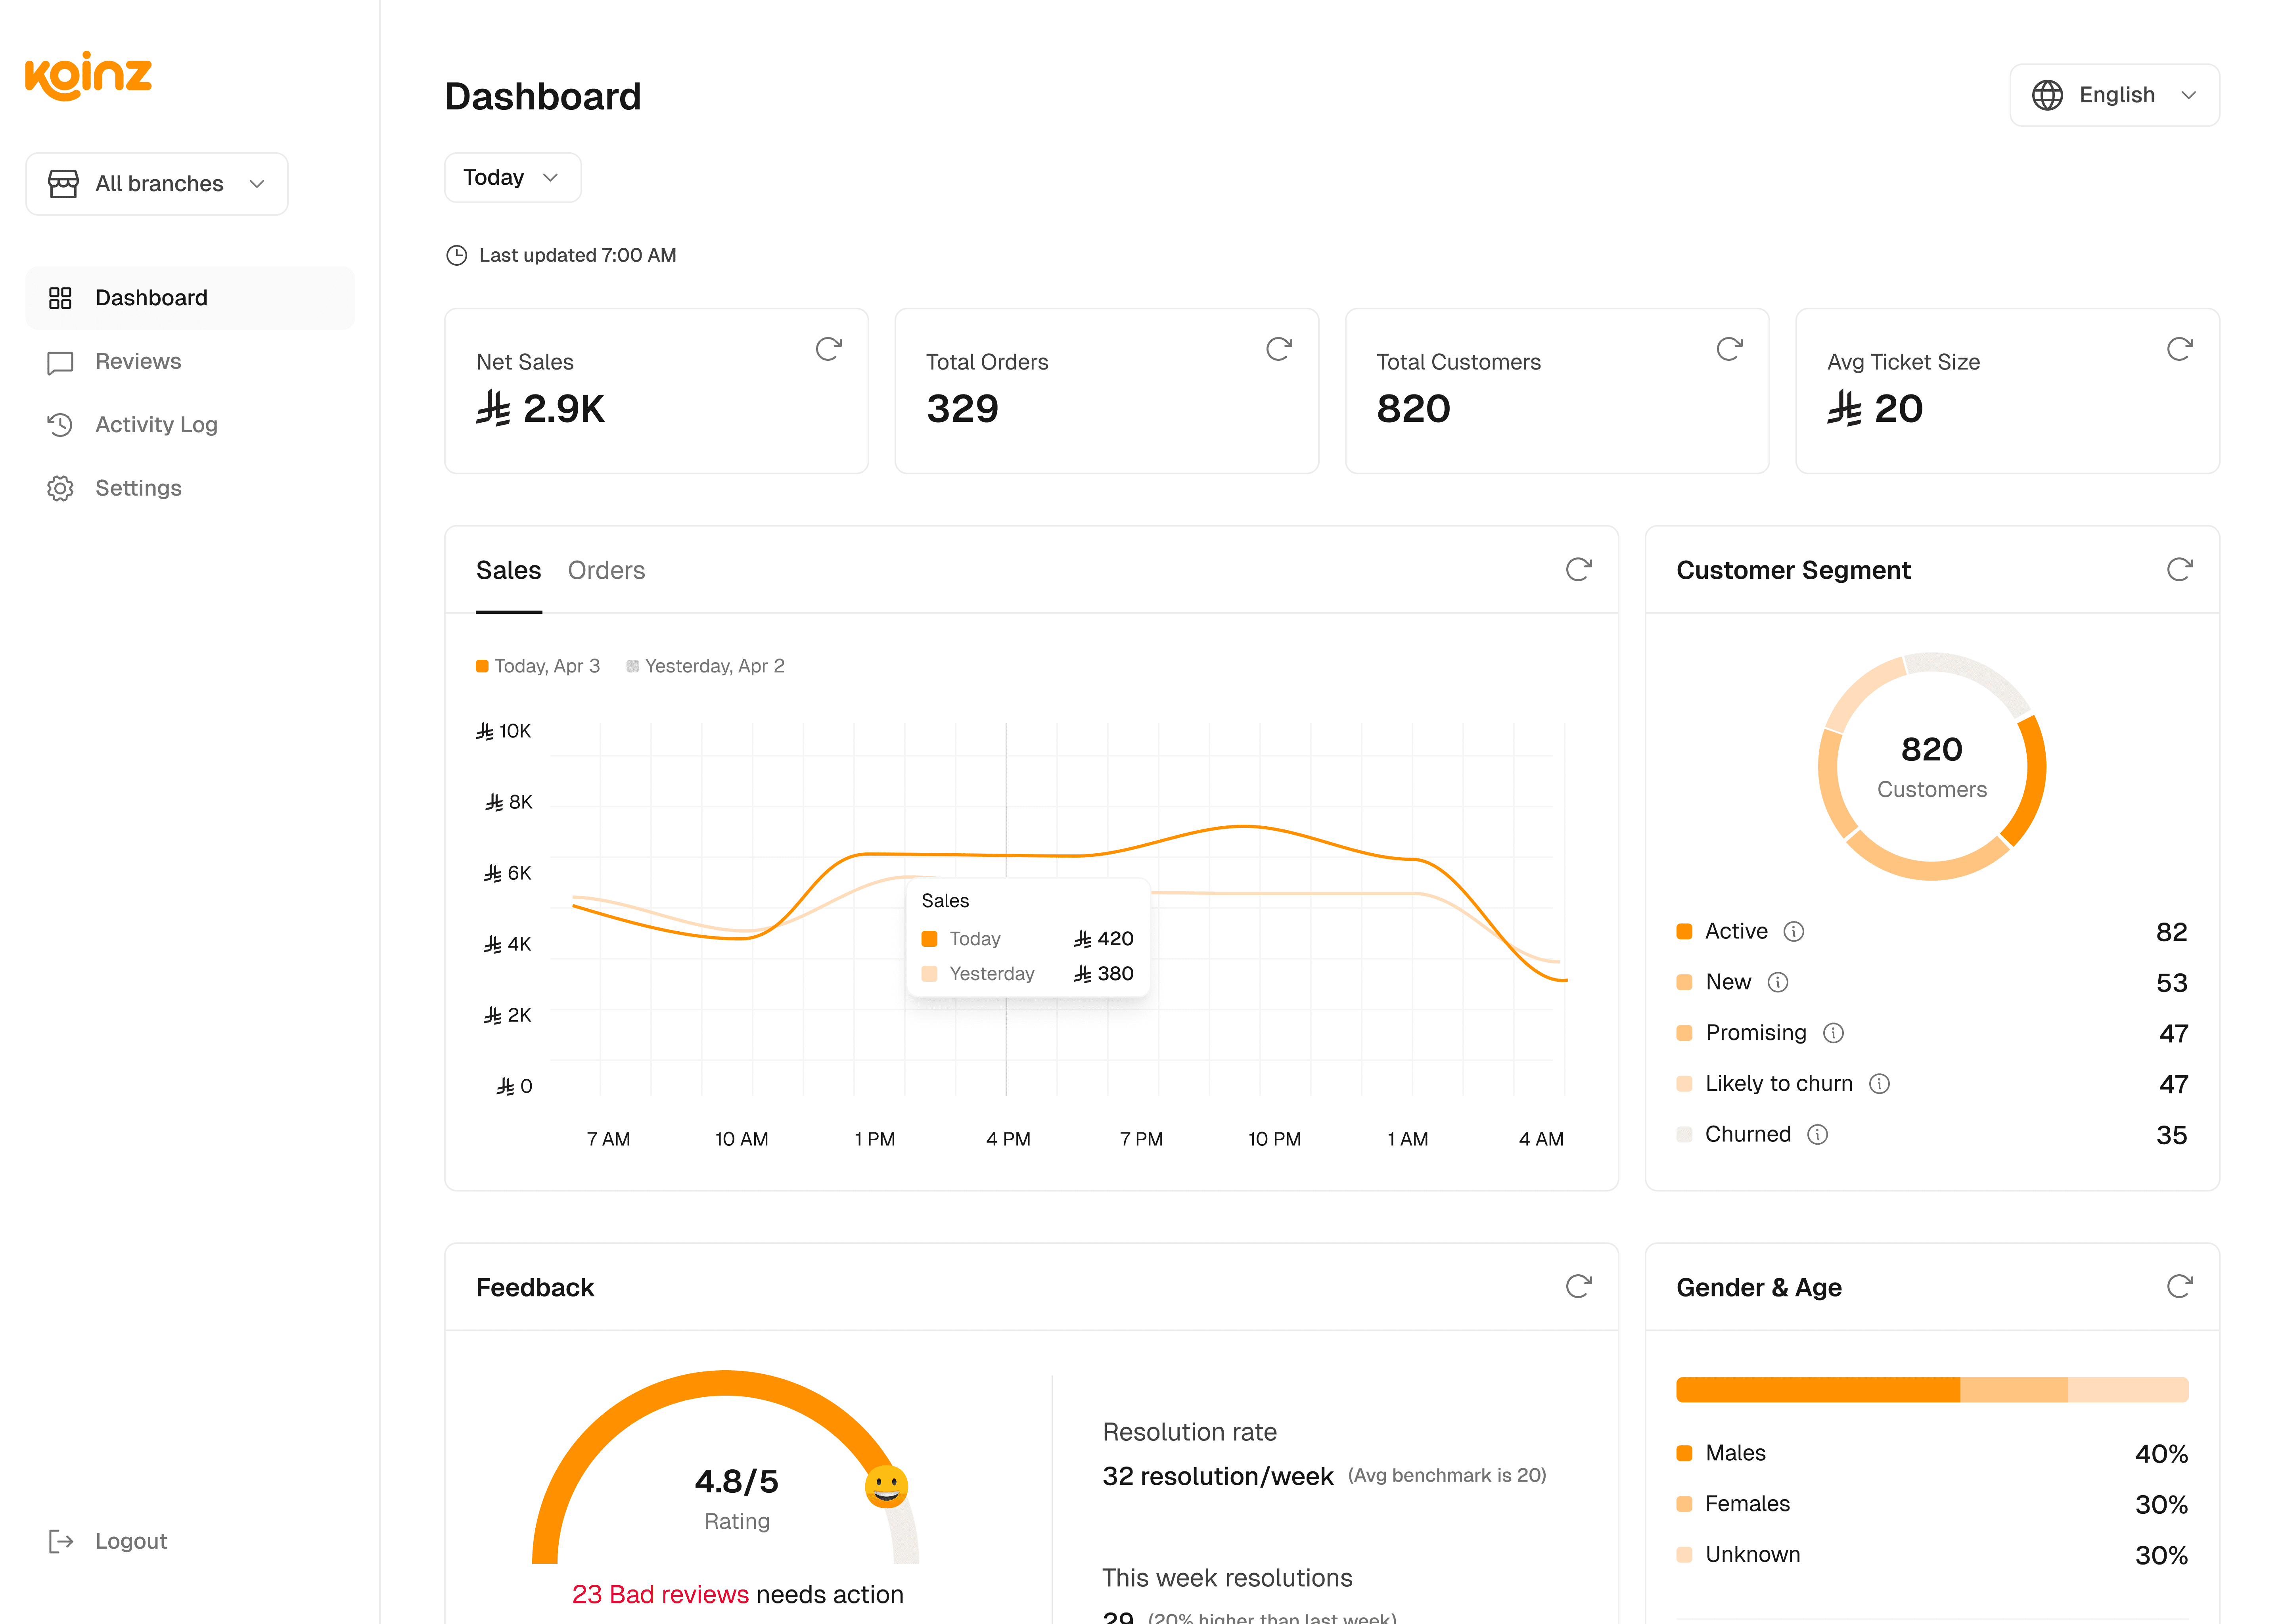
Task: Refresh the Total Orders card
Action: point(1278,349)
